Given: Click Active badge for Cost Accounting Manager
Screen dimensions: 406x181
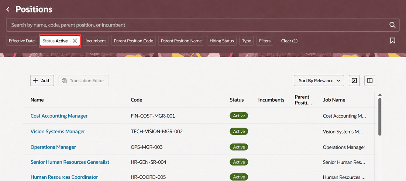Looking at the screenshot, I should pos(239,116).
